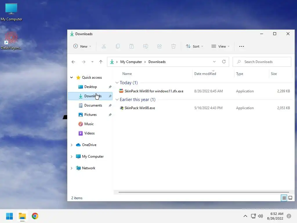The height and width of the screenshot is (223, 297).
Task: Open the New dropdown menu
Action: pyautogui.click(x=82, y=46)
